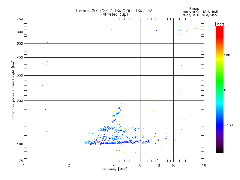Click the colorbar tick label '-100'
Screen dimensions: 240x180
click(228, 125)
